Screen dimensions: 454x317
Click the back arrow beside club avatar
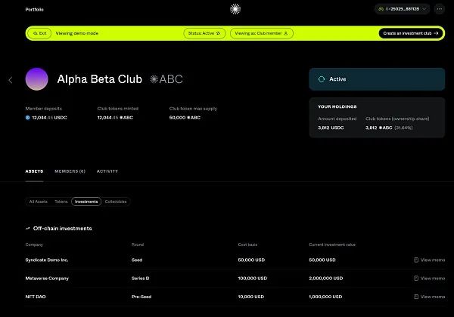coord(10,79)
